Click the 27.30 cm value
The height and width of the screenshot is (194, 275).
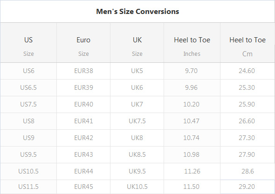[x=247, y=138]
